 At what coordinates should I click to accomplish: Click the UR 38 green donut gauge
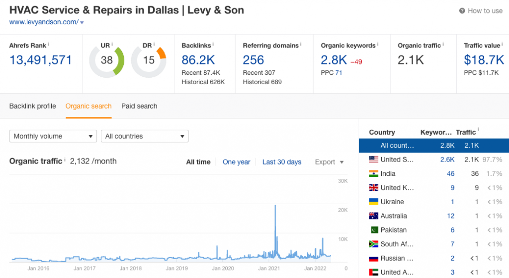click(107, 60)
